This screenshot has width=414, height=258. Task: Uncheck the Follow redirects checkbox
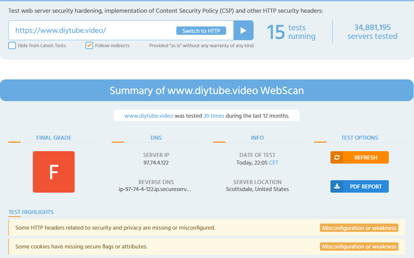click(89, 46)
